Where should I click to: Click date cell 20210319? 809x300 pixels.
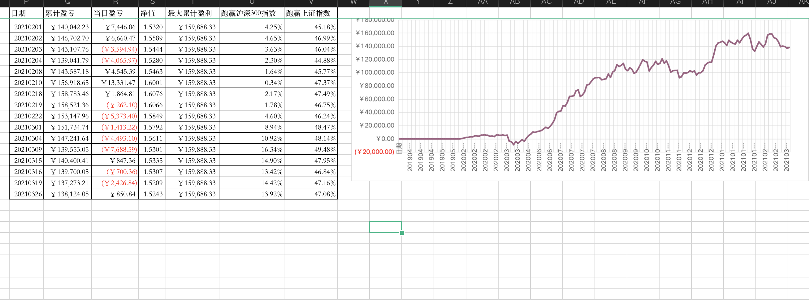pos(26,183)
